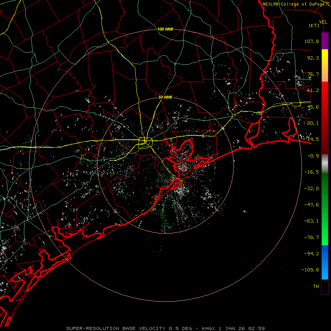
Task: Click the 61.2 value on velocity scale
Action: [313, 90]
